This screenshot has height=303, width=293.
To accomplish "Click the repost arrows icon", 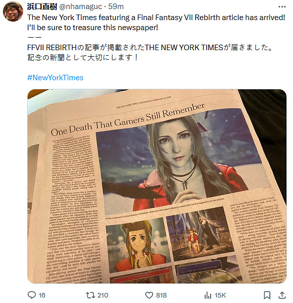I will [x=90, y=295].
